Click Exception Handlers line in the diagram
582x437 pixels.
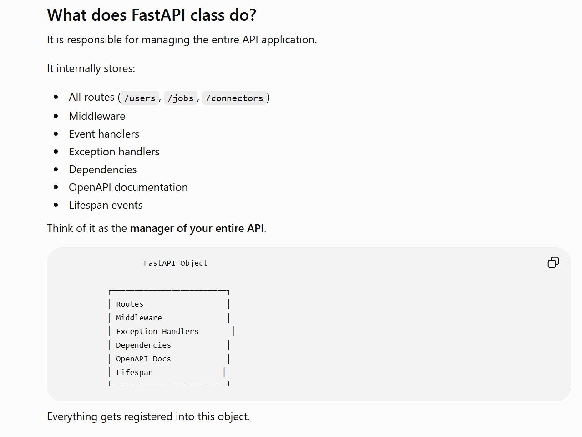[x=157, y=331]
